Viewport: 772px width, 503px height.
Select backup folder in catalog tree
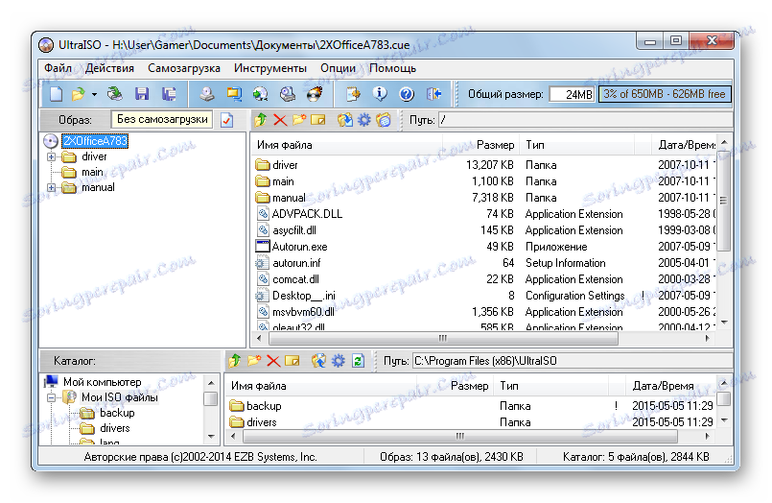(117, 413)
